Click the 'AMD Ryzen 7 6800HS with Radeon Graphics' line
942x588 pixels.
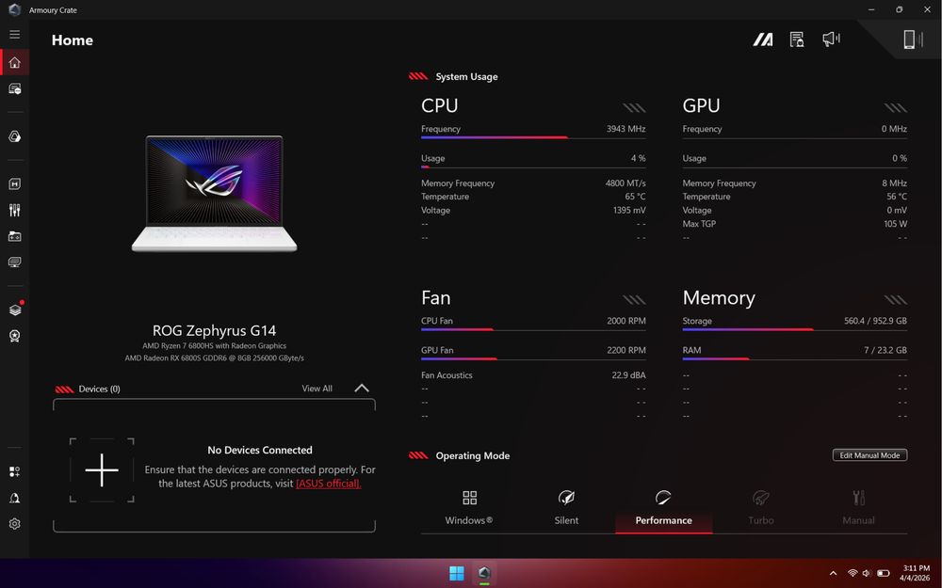tap(215, 345)
